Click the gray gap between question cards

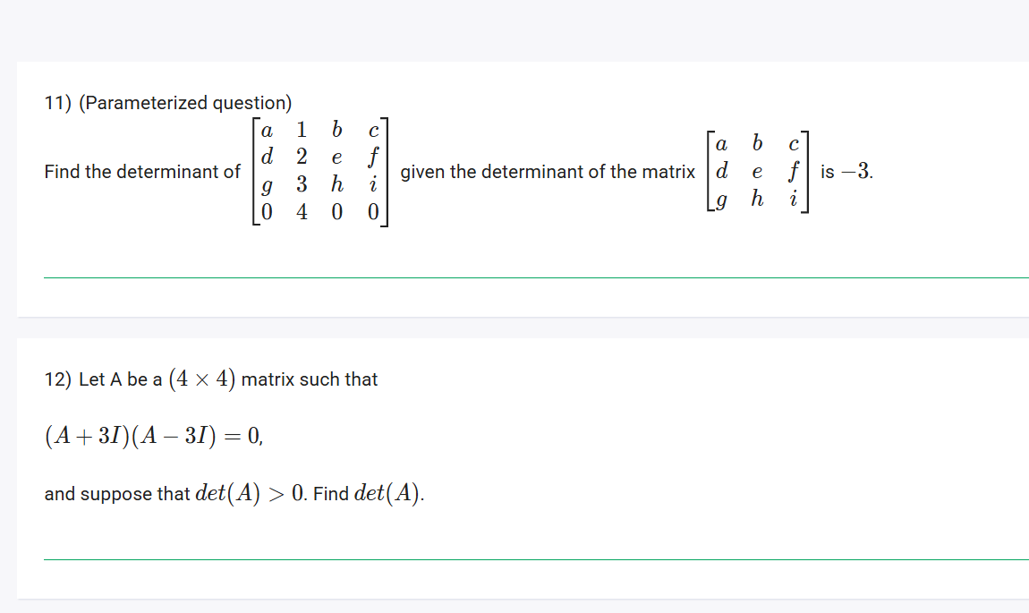coord(523,328)
